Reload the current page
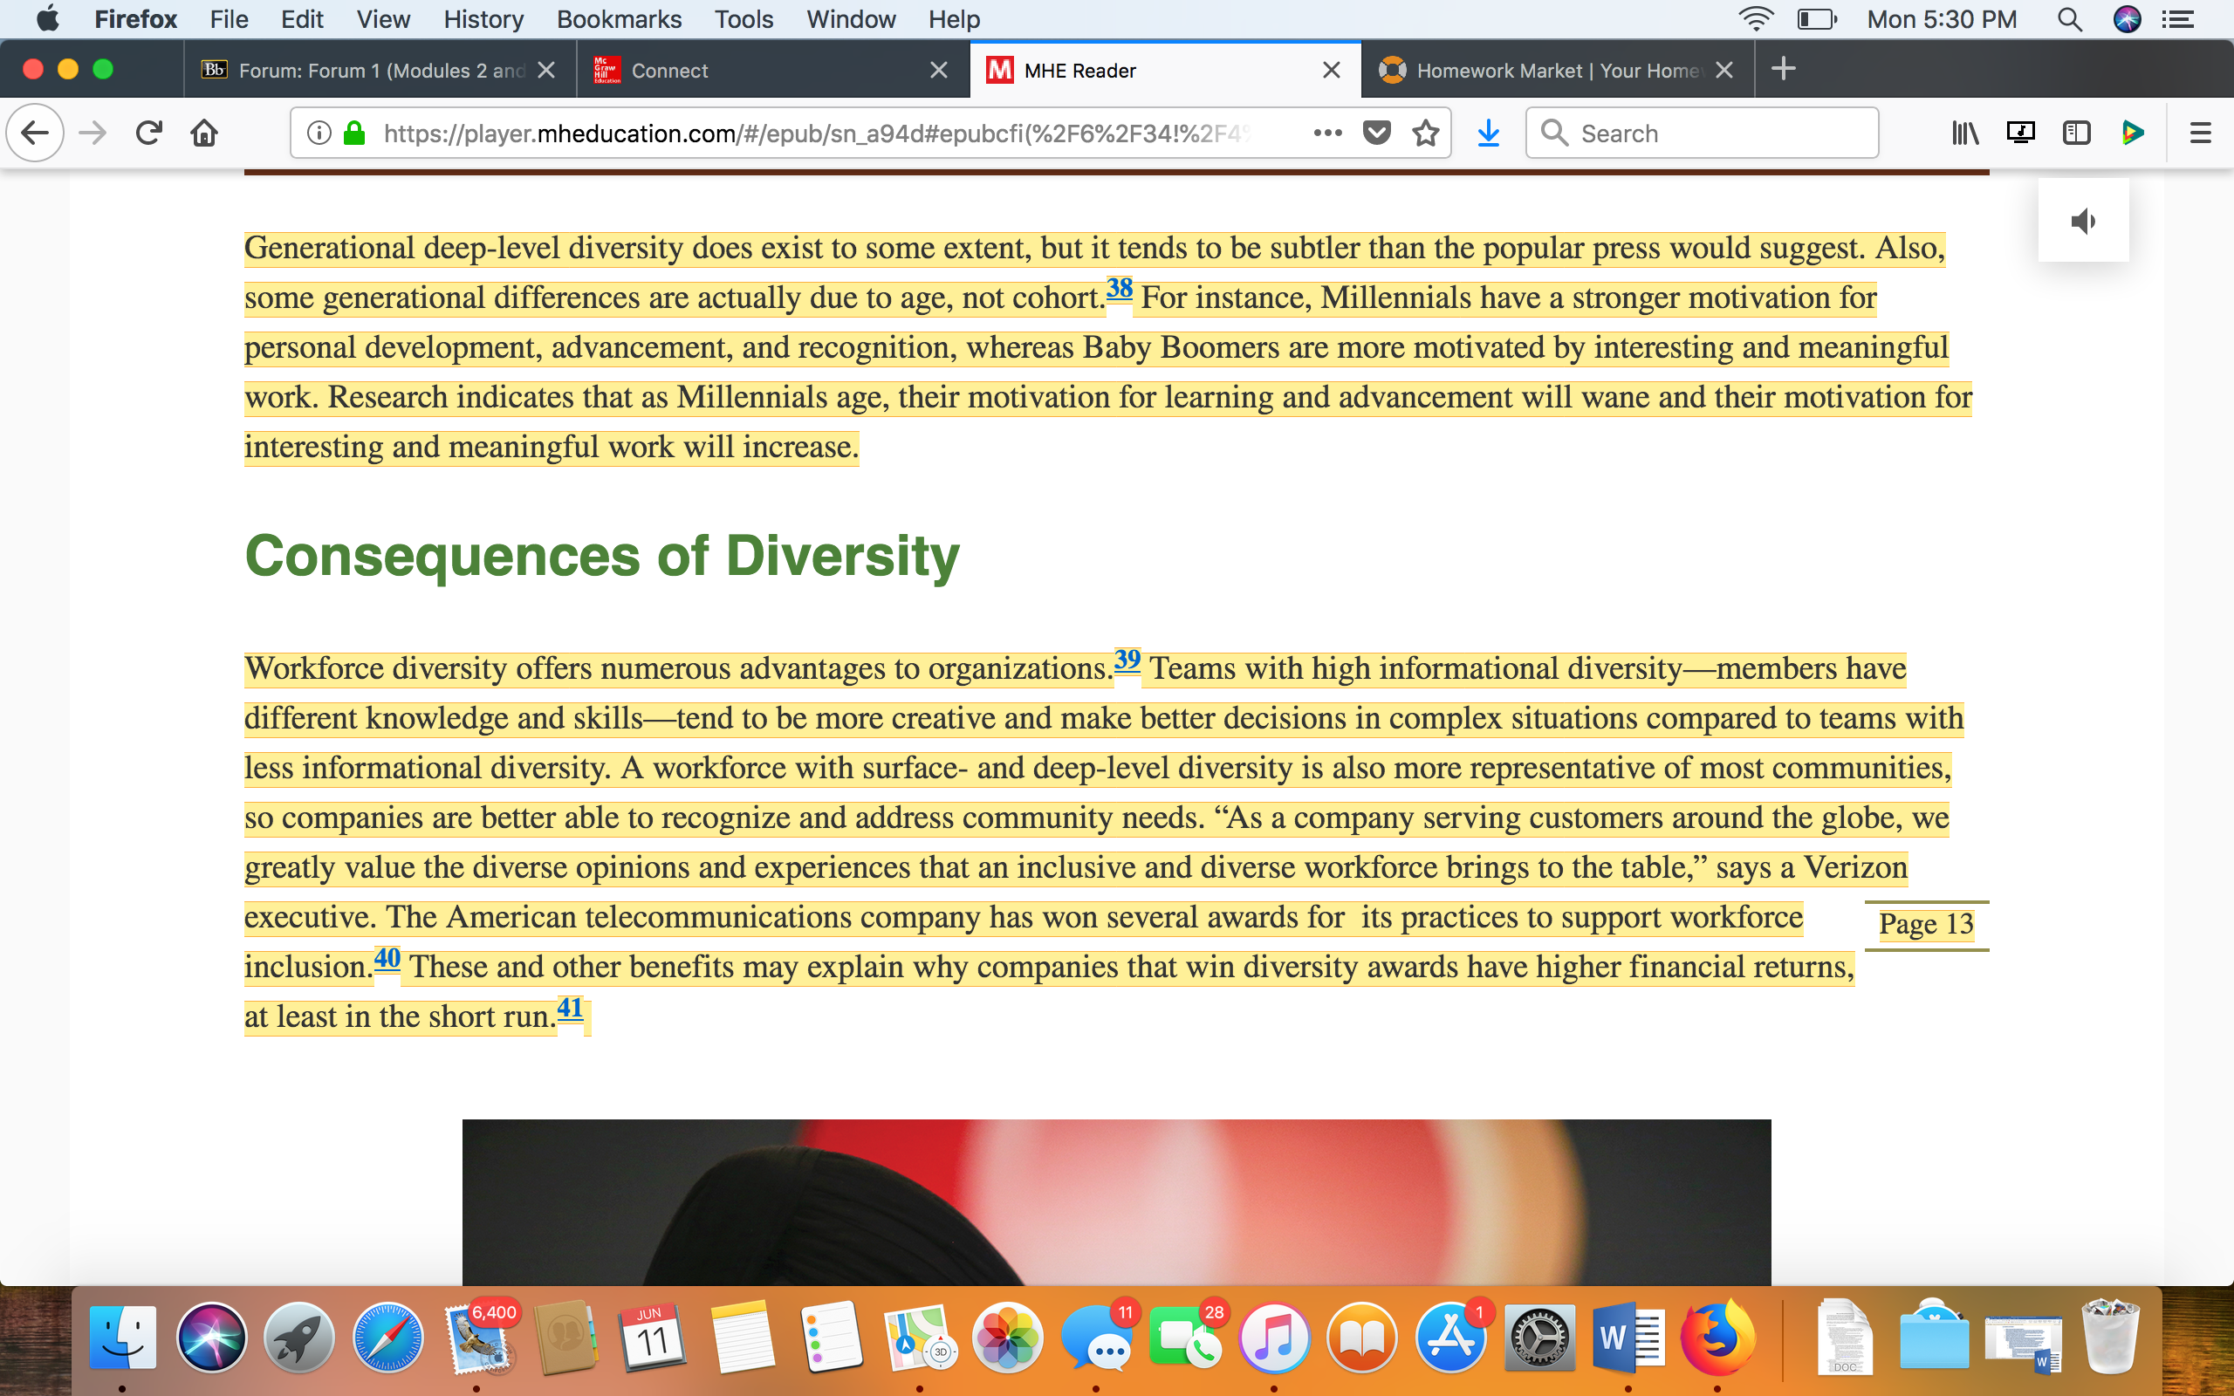2234x1396 pixels. coord(148,133)
